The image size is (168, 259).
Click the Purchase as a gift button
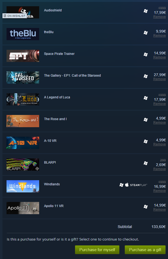click(145, 250)
